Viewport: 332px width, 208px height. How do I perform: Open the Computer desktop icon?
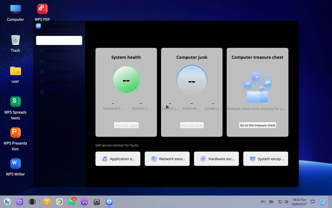click(x=15, y=13)
